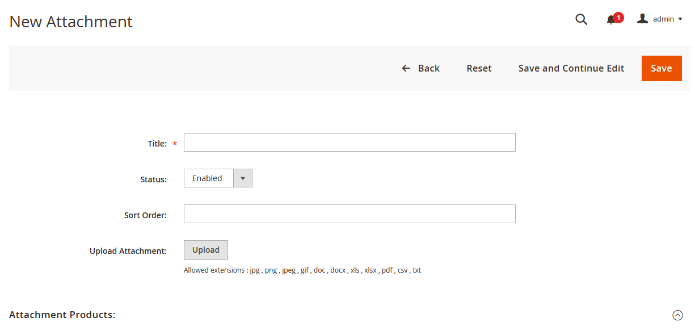This screenshot has height=330, width=695.
Task: Click the Reset action
Action: click(x=479, y=68)
